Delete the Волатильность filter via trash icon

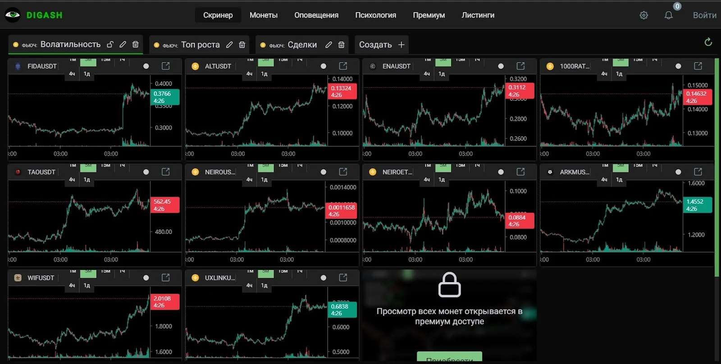tap(135, 44)
